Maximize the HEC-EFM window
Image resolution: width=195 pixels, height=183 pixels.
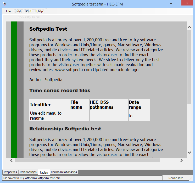[x=178, y=3]
